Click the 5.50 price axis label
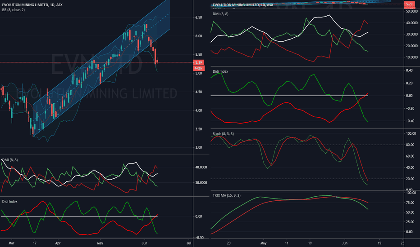The image size is (420, 247). pos(198,55)
